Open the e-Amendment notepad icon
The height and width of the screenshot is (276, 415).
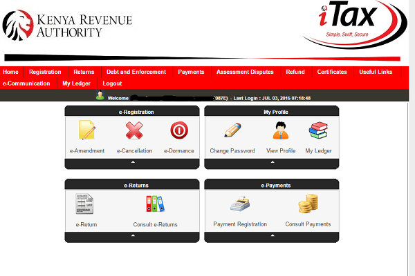tap(87, 130)
